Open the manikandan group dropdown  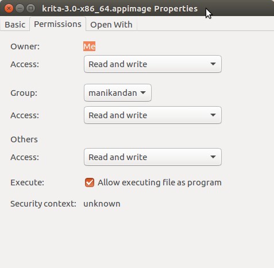point(118,93)
